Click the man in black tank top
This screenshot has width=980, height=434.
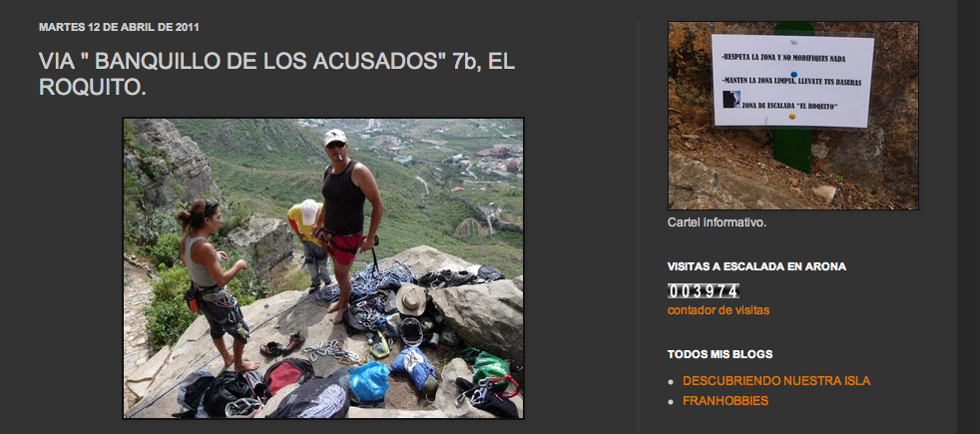click(x=346, y=218)
